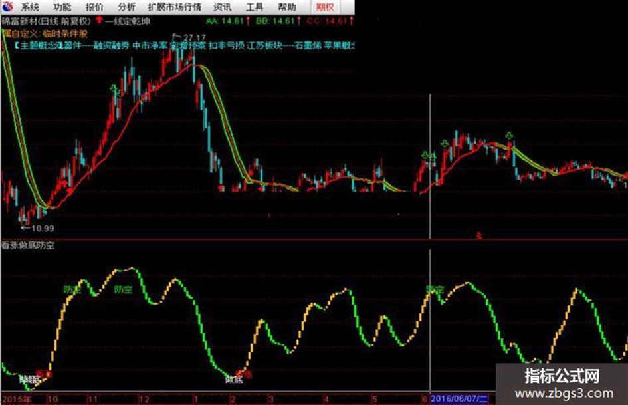Select the 一线定乾坤 indicator name
628x405 pixels.
(x=128, y=21)
